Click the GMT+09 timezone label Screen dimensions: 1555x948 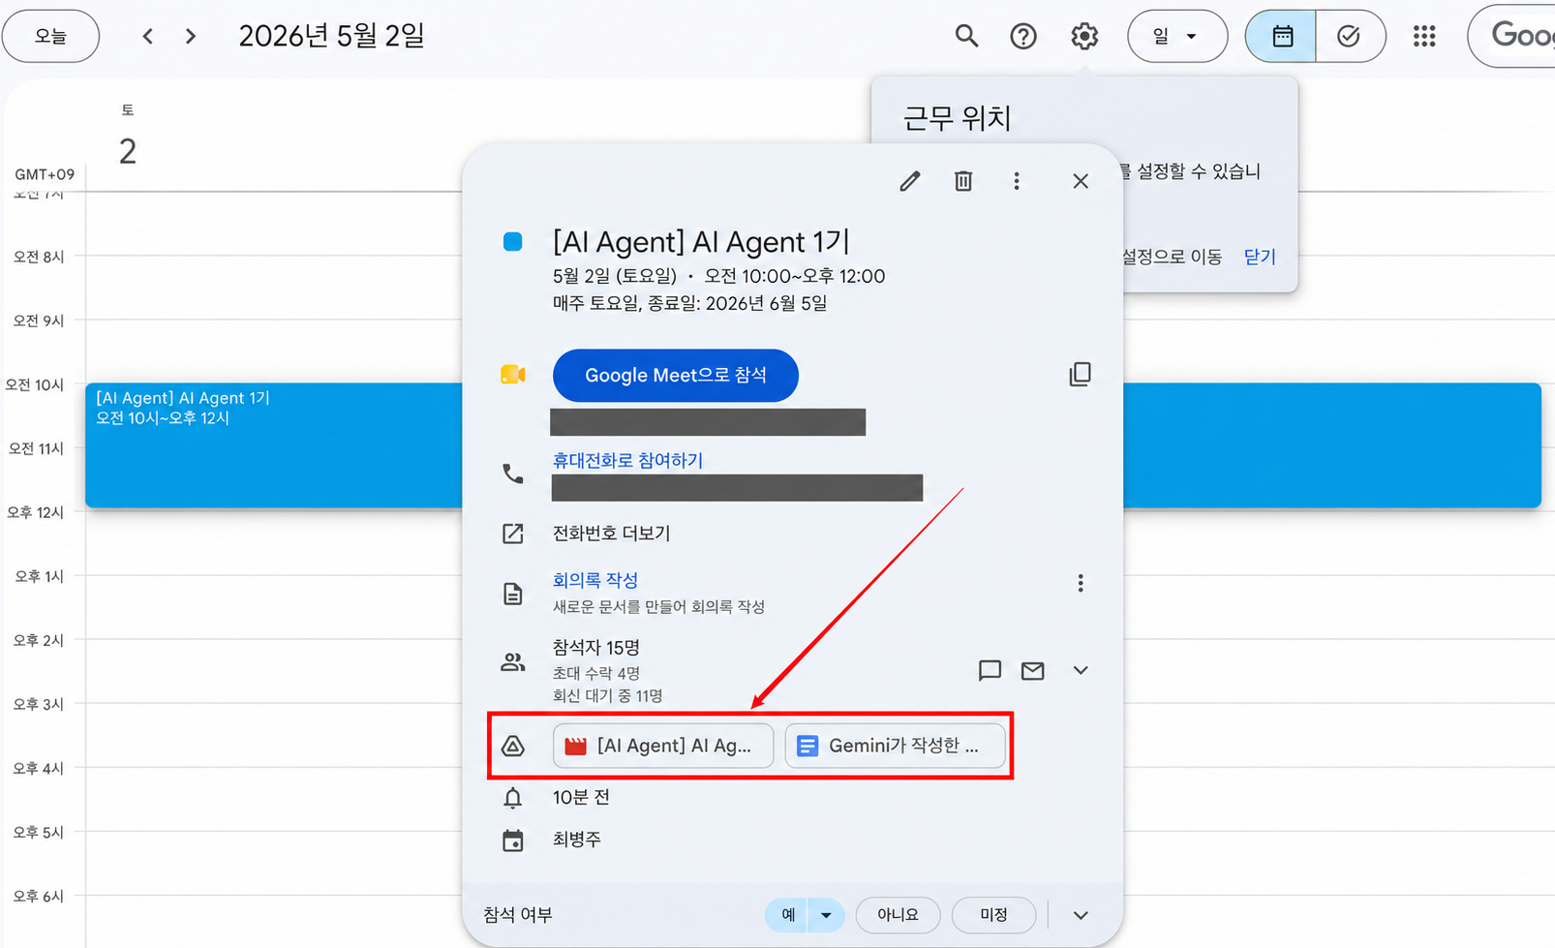[x=45, y=174]
